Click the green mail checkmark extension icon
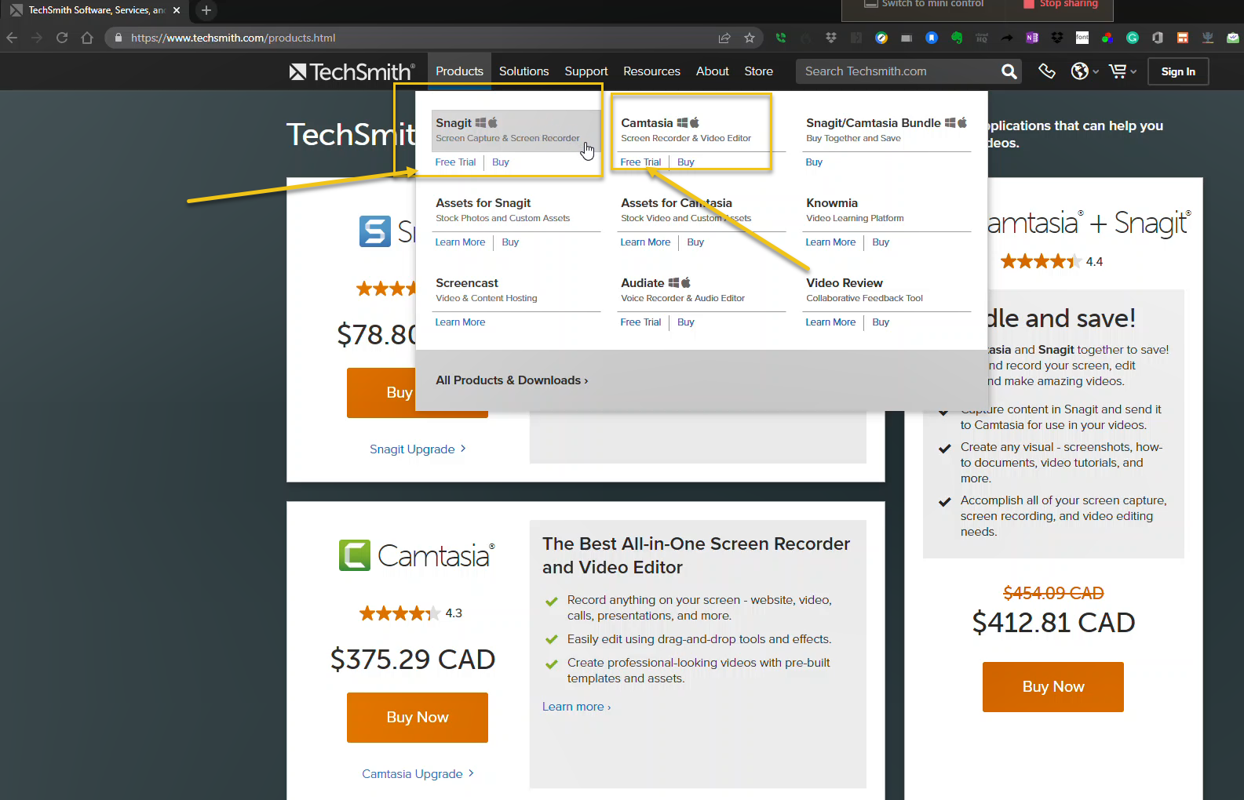The height and width of the screenshot is (800, 1244). (x=1233, y=38)
